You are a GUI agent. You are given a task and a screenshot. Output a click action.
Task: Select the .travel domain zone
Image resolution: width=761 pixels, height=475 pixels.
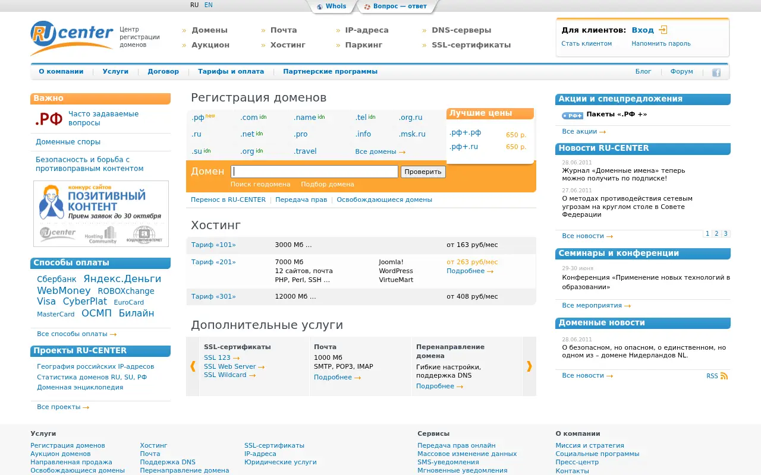tap(305, 151)
